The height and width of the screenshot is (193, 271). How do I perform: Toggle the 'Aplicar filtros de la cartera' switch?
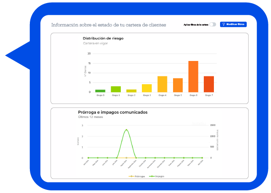point(213,25)
